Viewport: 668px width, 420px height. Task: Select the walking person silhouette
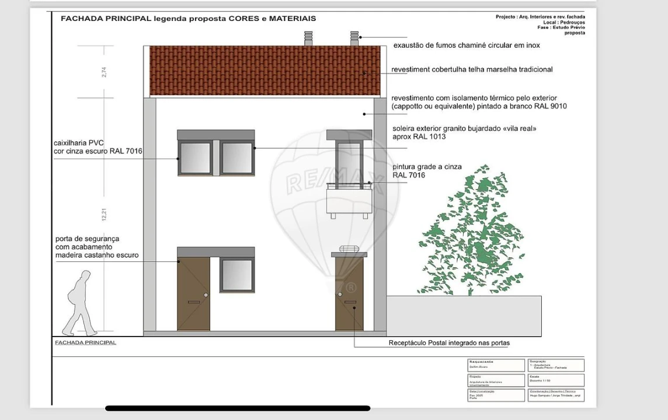(80, 303)
